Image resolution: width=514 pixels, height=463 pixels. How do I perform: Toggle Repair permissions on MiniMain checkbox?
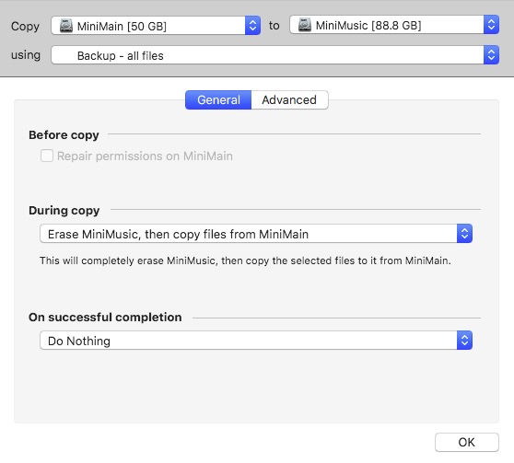pos(47,156)
